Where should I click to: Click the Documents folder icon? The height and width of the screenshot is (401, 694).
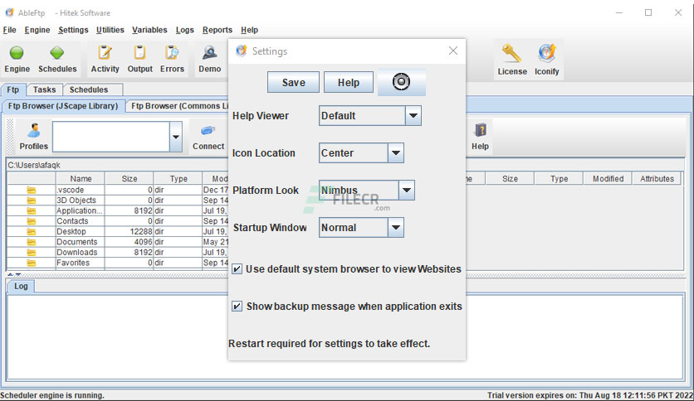(x=31, y=242)
